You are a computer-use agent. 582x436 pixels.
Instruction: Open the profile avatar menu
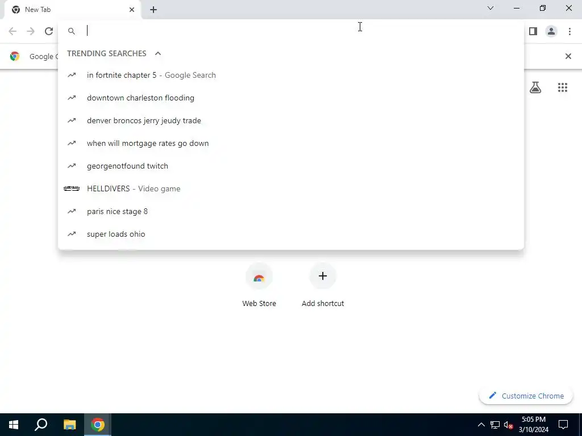click(x=551, y=31)
